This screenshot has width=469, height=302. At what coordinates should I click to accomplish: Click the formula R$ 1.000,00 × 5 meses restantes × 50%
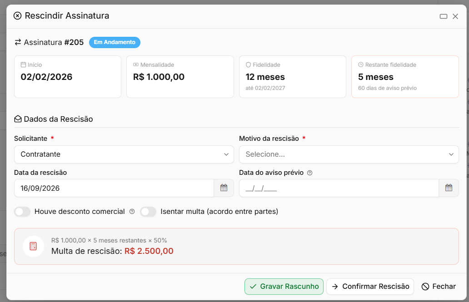(109, 240)
